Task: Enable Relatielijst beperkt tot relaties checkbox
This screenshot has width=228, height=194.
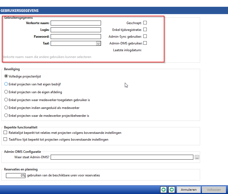Action: pyautogui.click(x=6, y=133)
